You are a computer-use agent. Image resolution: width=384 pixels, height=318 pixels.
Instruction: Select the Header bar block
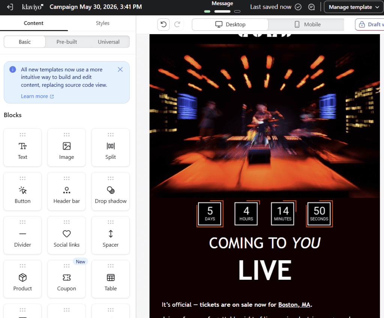67,191
